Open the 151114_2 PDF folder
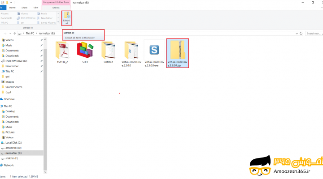Image resolution: width=323 pixels, height=179 pixels. pos(62,52)
